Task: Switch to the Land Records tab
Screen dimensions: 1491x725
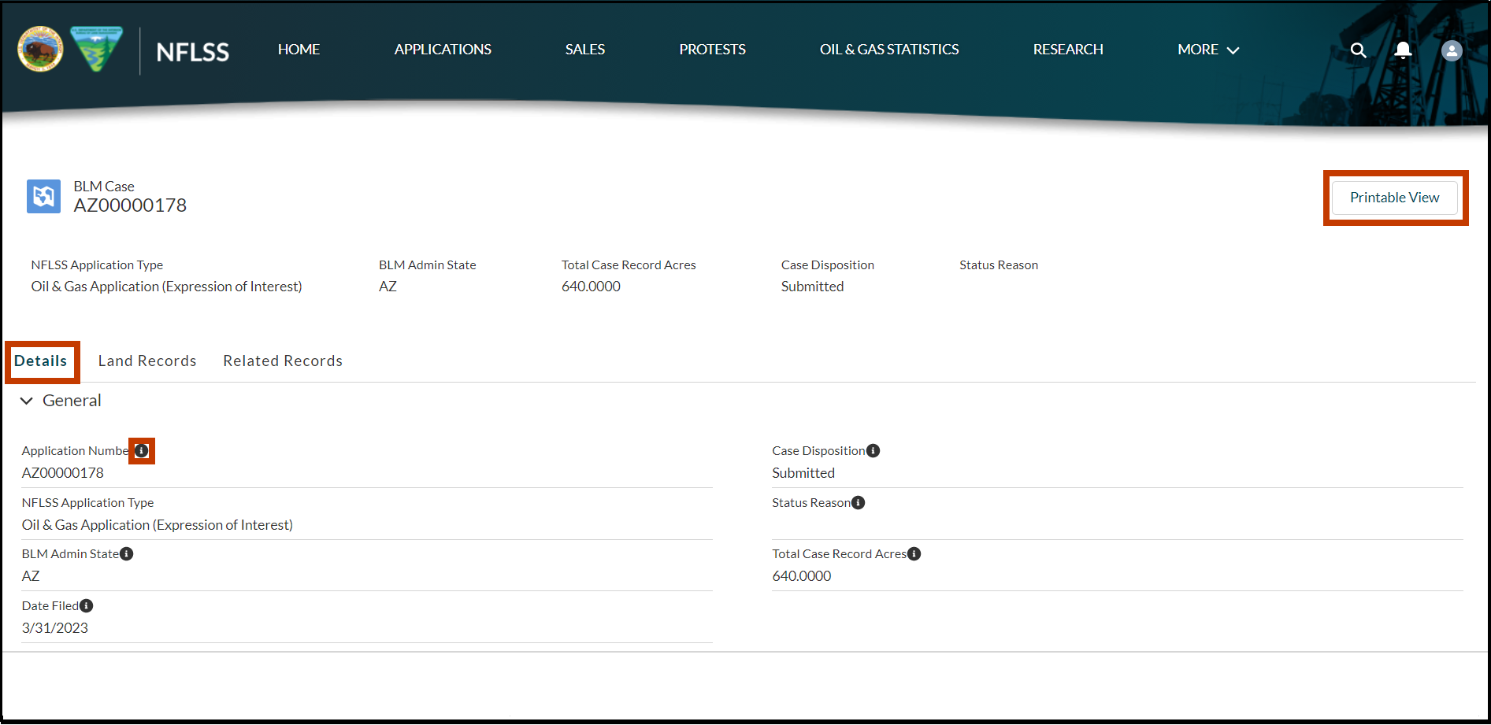Action: pos(147,361)
